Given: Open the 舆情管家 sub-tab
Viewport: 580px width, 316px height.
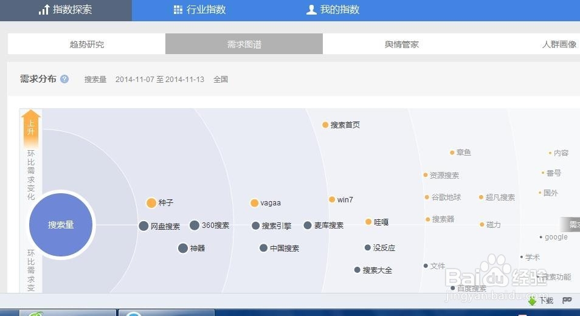Looking at the screenshot, I should pyautogui.click(x=402, y=44).
